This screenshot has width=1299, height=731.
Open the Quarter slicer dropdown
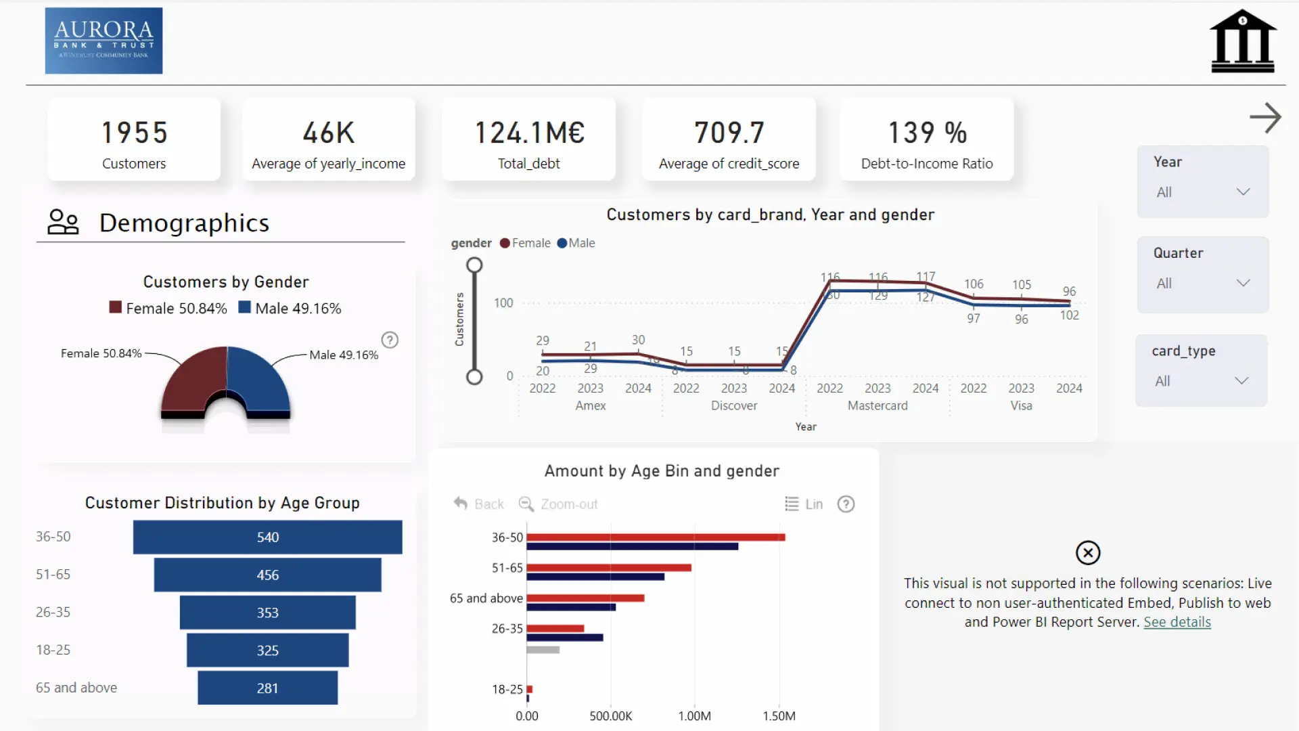[x=1203, y=284]
